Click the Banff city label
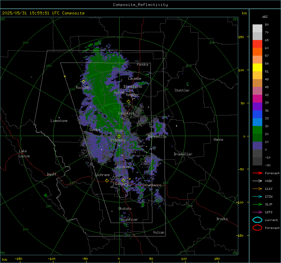 pyautogui.click(x=52, y=174)
